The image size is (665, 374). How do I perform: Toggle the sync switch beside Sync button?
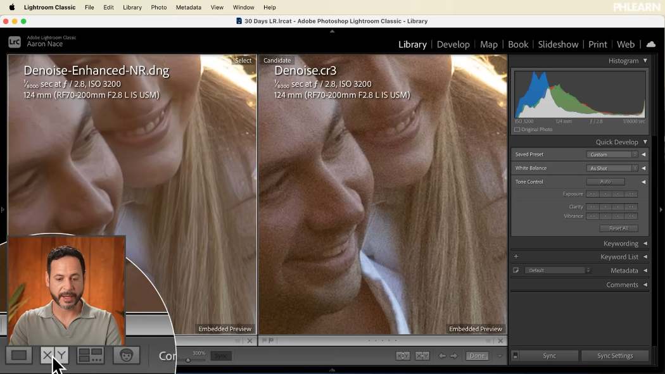pyautogui.click(x=516, y=356)
